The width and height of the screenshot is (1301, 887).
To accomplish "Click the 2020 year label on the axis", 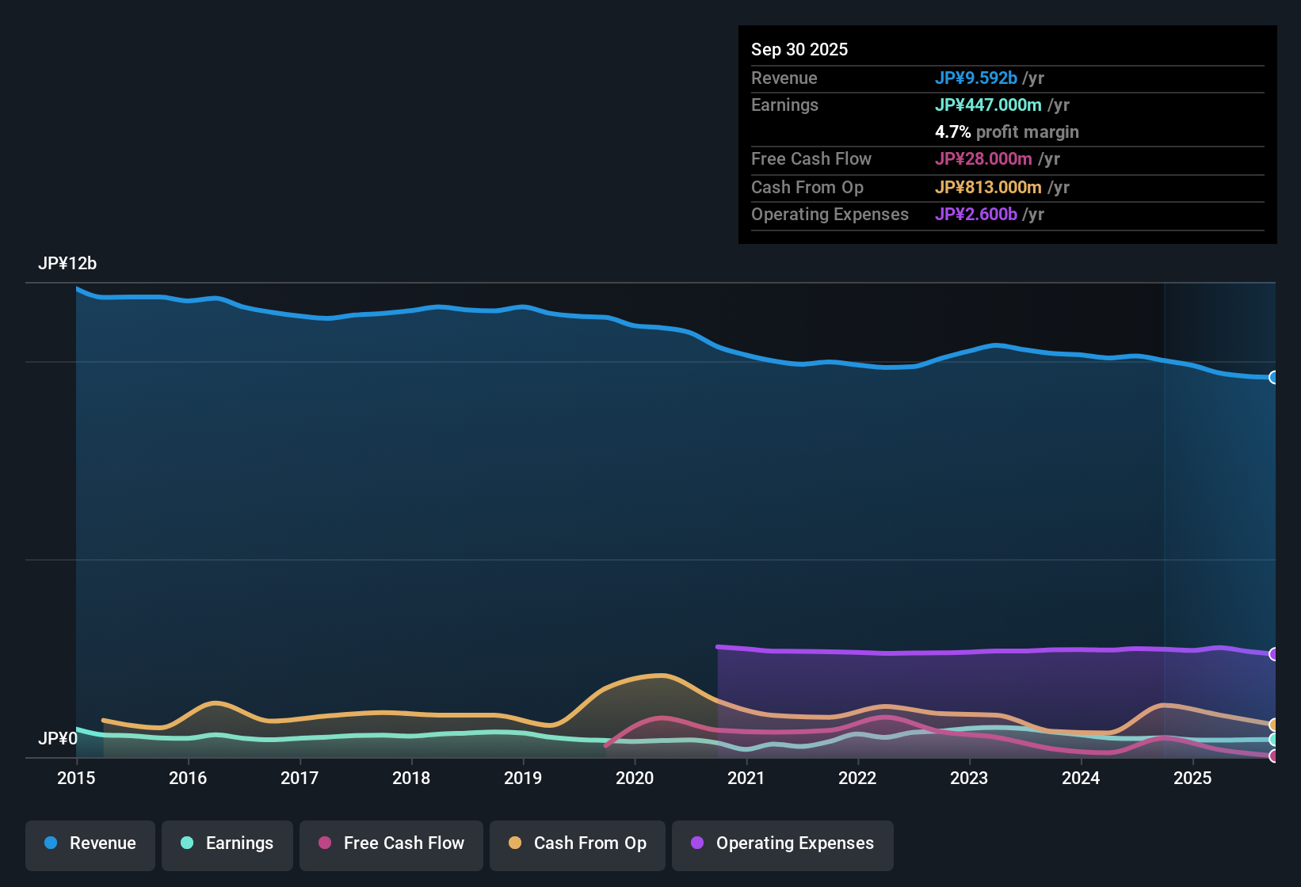I will pyautogui.click(x=635, y=779).
